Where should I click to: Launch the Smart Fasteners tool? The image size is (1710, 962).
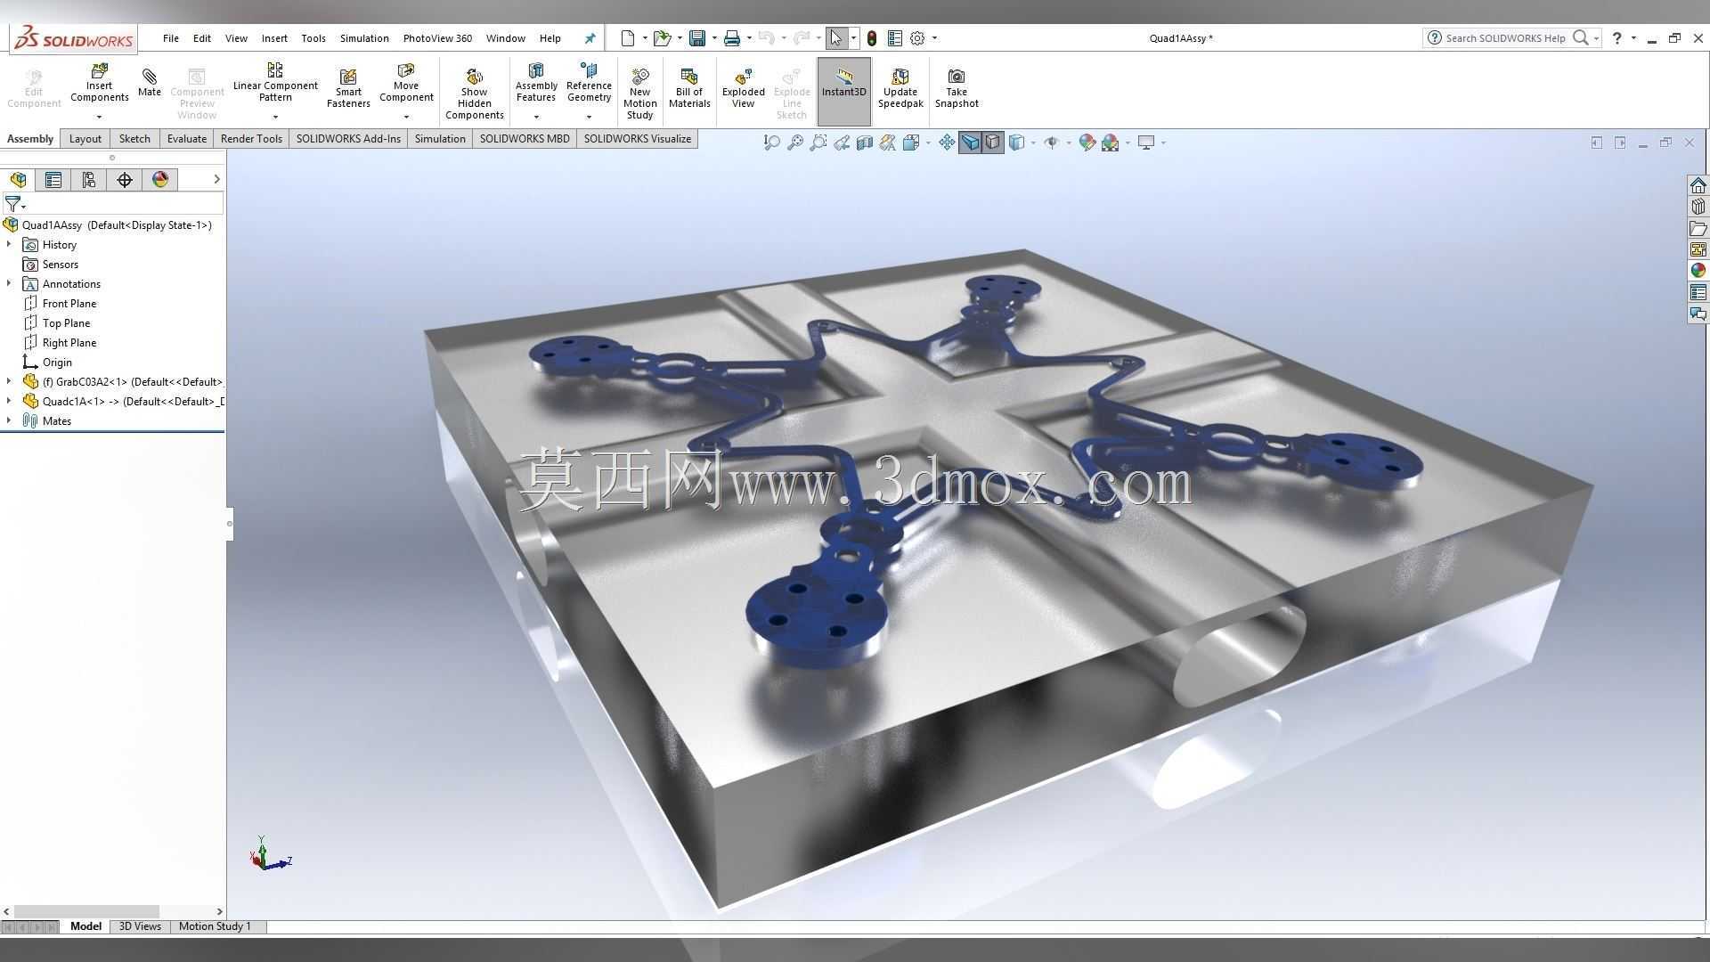[x=348, y=87]
